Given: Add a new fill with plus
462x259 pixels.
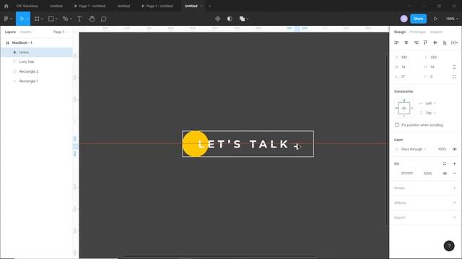Looking at the screenshot, I should click(454, 164).
